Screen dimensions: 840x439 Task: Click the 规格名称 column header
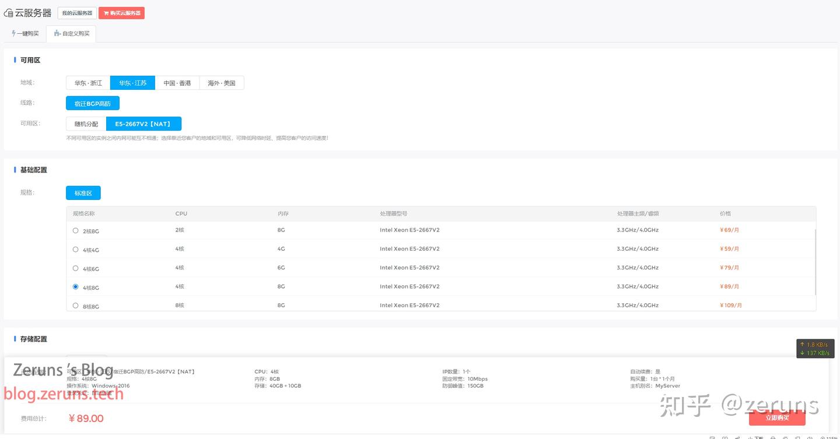tap(84, 213)
